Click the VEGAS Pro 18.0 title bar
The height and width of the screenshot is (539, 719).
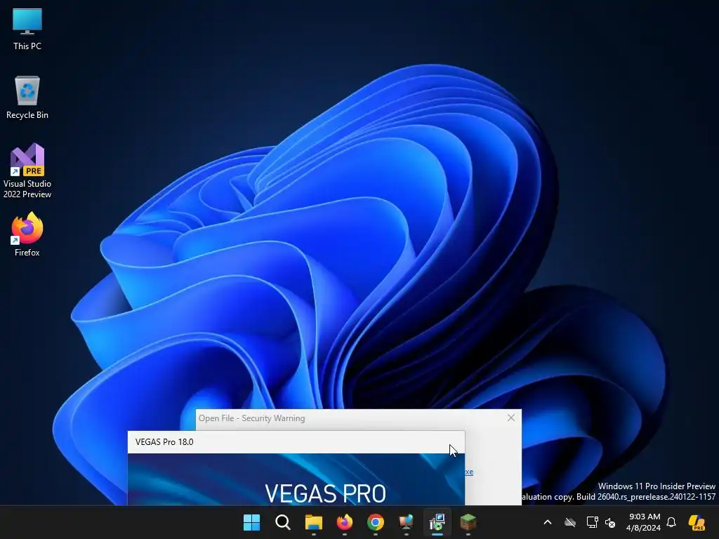click(x=296, y=442)
